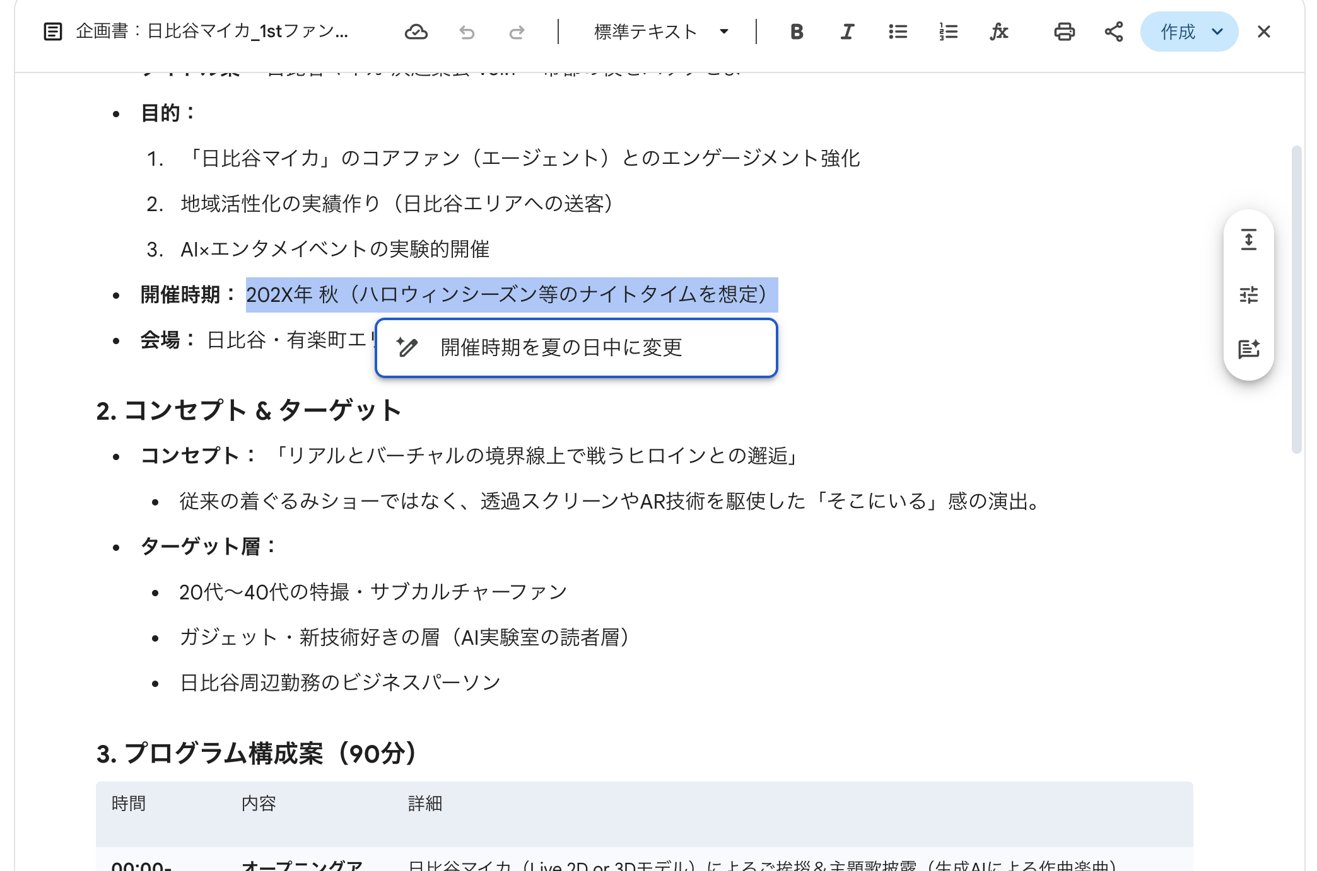Viewport: 1317px width, 871px height.
Task: Close the document editor panel
Action: [x=1263, y=32]
